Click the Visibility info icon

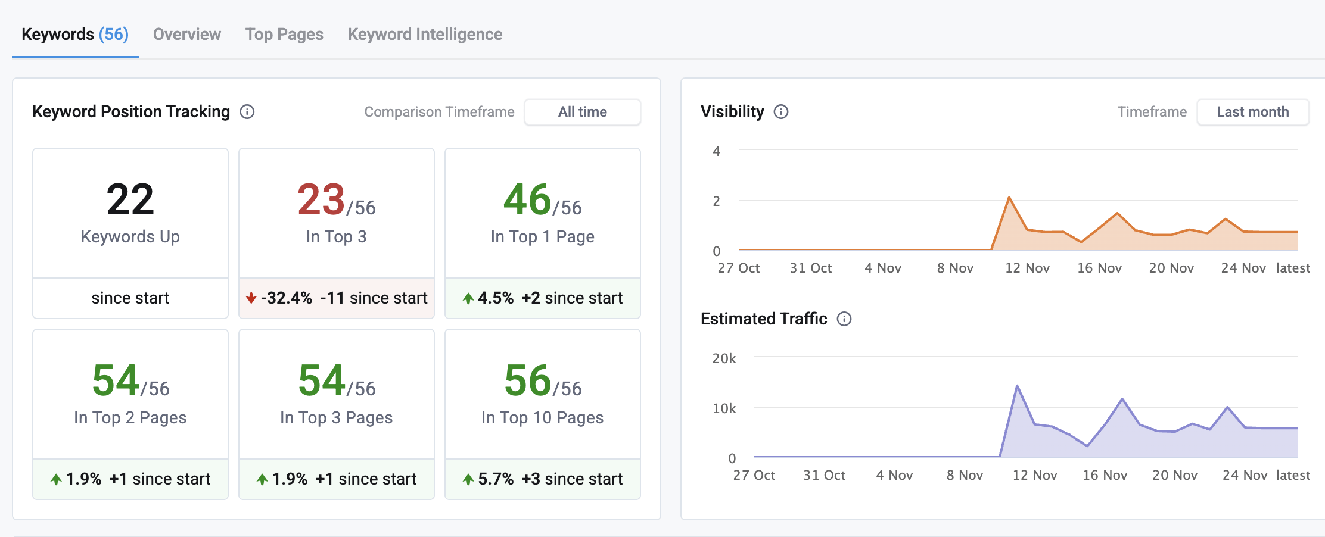tap(781, 111)
